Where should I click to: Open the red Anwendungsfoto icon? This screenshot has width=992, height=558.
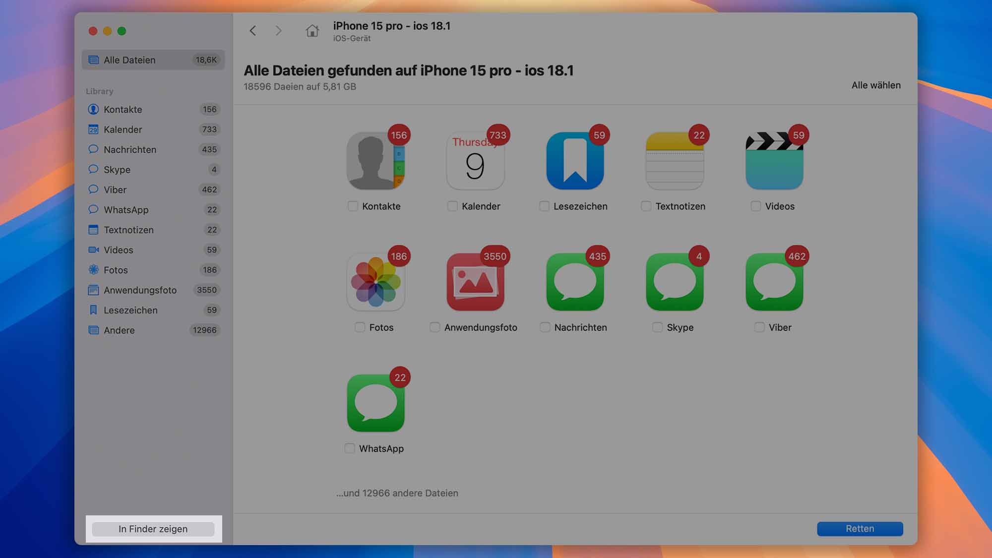[x=476, y=282]
